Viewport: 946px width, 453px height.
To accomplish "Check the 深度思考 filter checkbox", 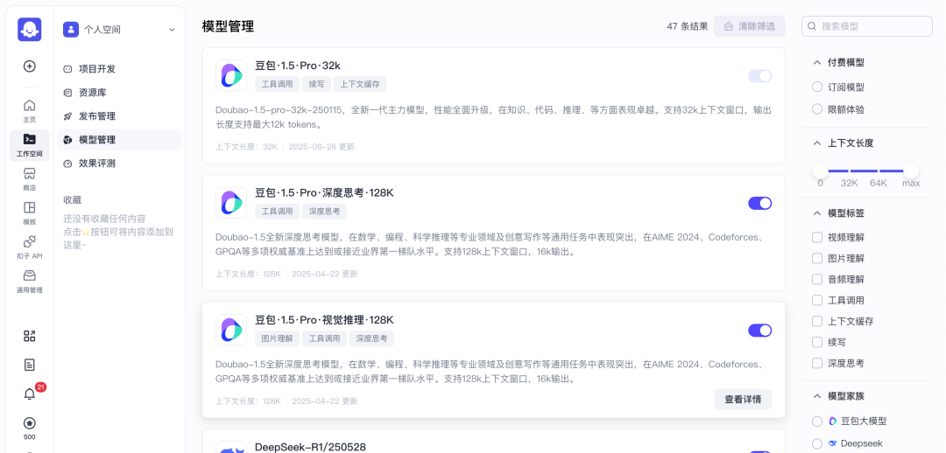I will [817, 363].
